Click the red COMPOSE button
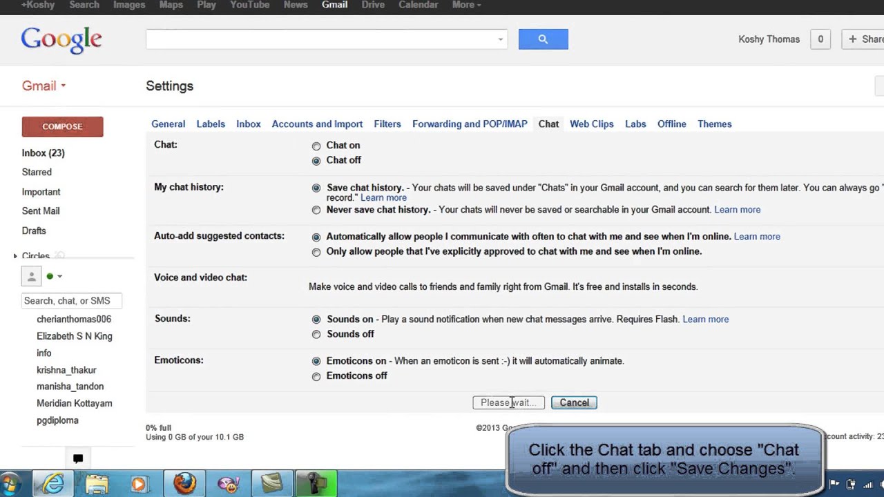Viewport: 884px width, 497px height. (62, 126)
